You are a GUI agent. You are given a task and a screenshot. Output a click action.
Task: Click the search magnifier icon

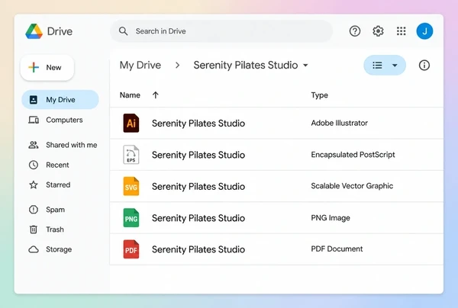[123, 31]
